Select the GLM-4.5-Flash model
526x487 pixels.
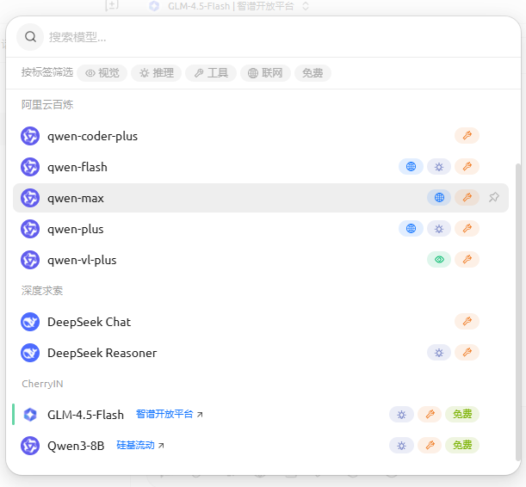[x=261, y=415]
